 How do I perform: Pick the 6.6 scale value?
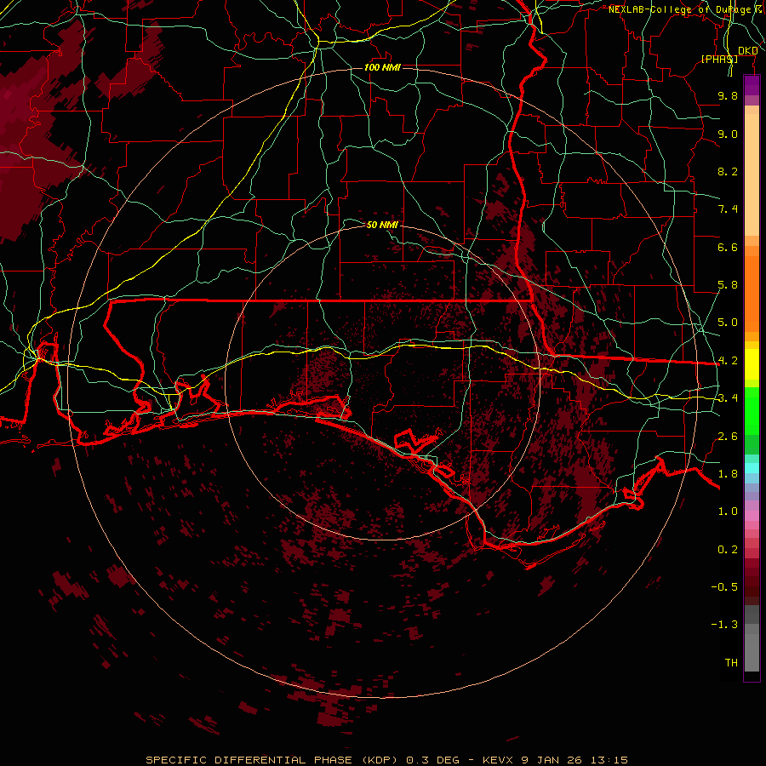pos(728,247)
